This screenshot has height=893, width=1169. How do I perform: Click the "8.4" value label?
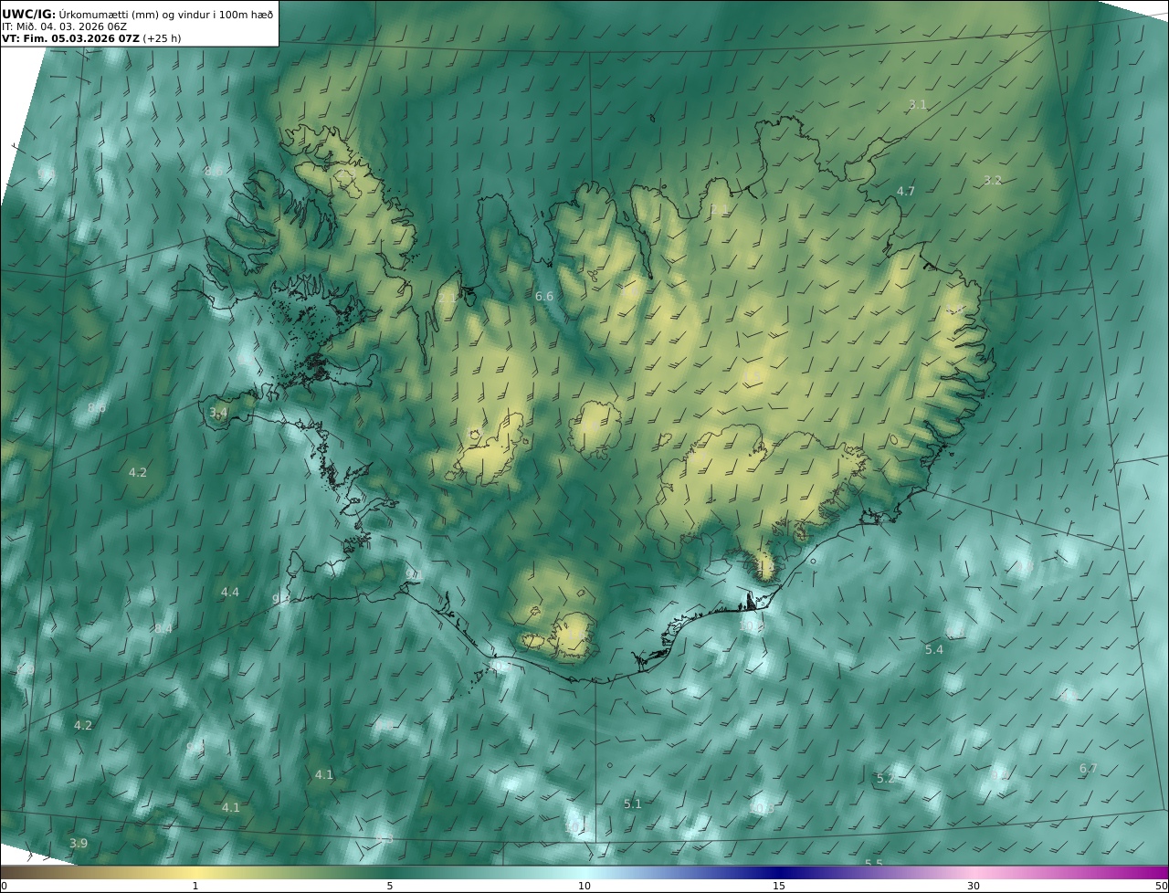tap(163, 629)
